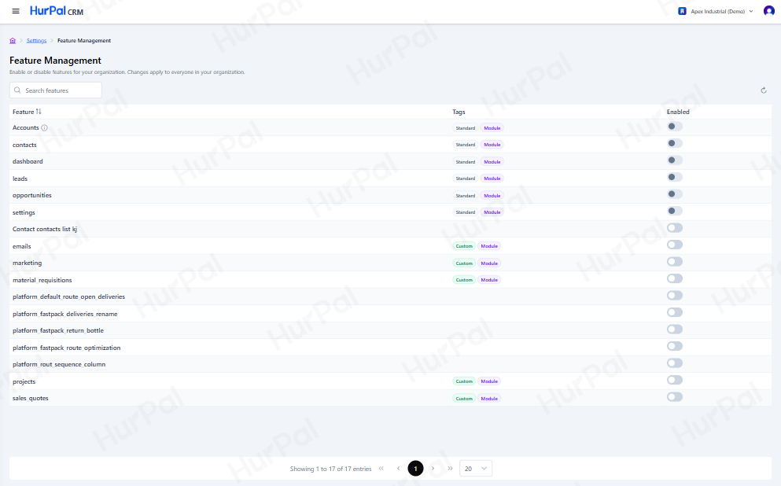Enable the marketing feature
This screenshot has width=781, height=486.
(x=675, y=262)
